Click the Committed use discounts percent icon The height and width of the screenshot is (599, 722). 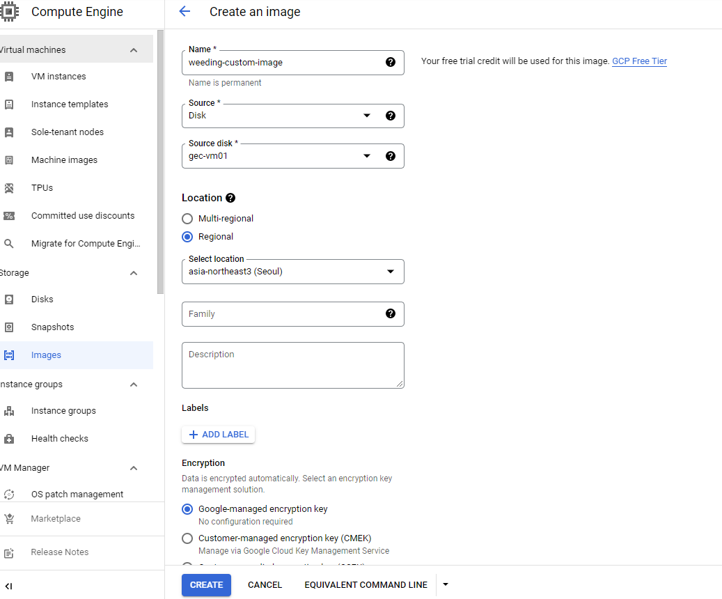tap(9, 216)
